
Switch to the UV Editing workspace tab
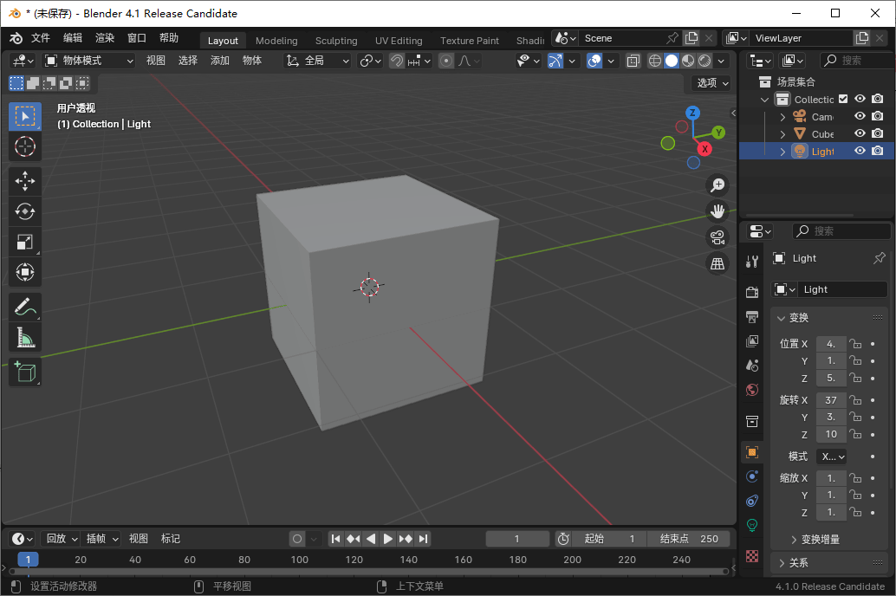(399, 40)
